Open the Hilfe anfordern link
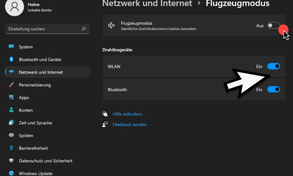This screenshot has width=293, height=176. point(128,114)
